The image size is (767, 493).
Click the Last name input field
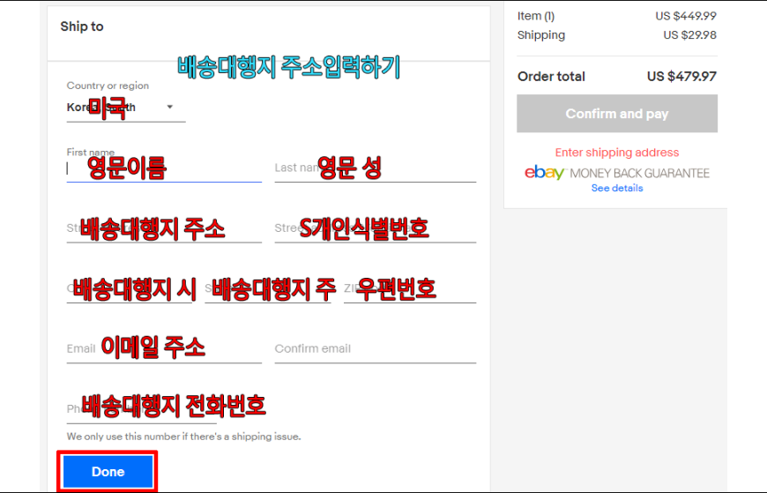(376, 168)
